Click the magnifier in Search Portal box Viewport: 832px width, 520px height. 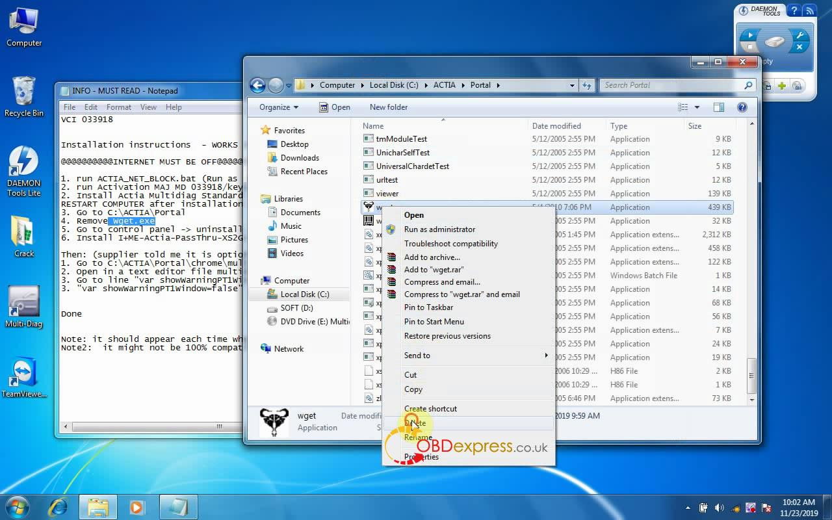coord(748,85)
